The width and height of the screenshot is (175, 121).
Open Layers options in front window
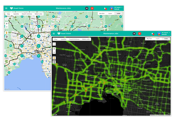(x=157, y=39)
